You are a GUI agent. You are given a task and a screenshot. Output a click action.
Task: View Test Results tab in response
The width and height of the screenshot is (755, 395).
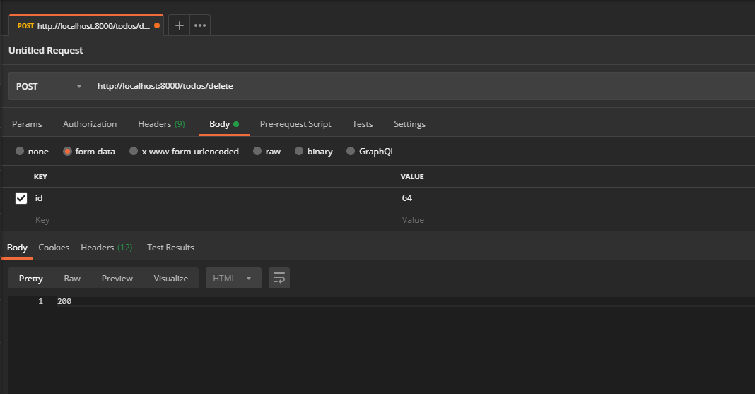coord(170,248)
